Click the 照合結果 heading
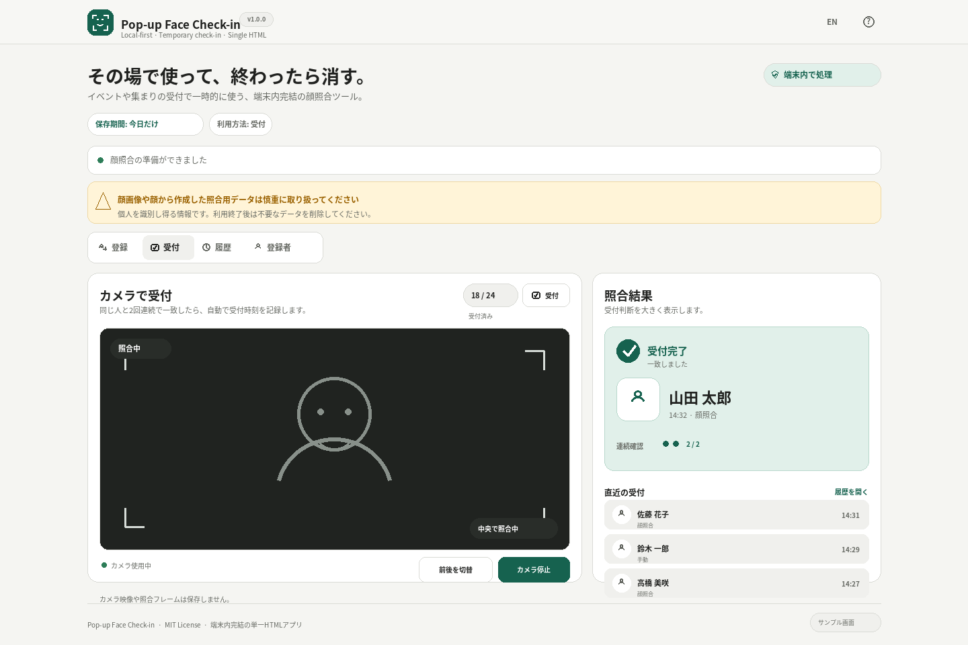Image resolution: width=968 pixels, height=645 pixels. point(629,296)
